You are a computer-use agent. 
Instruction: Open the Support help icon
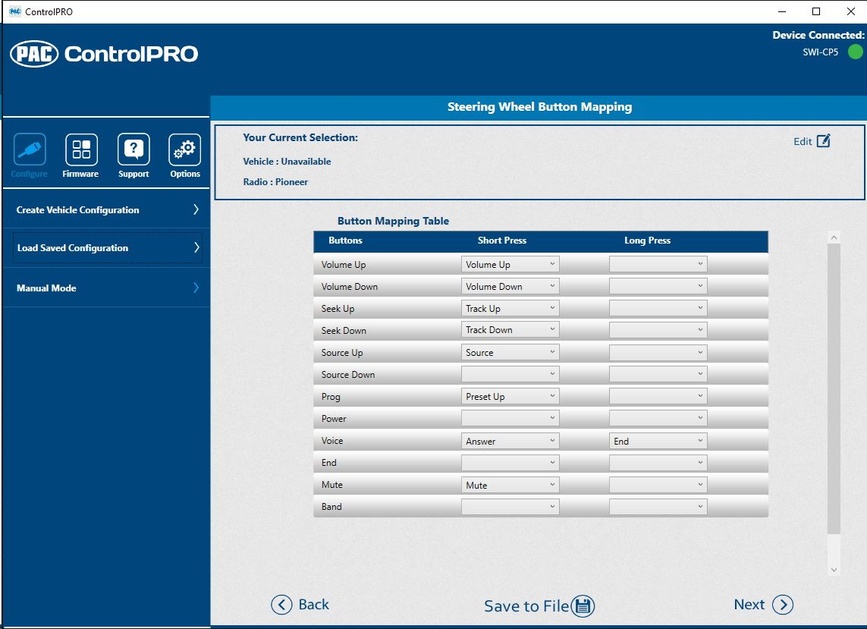tap(134, 149)
